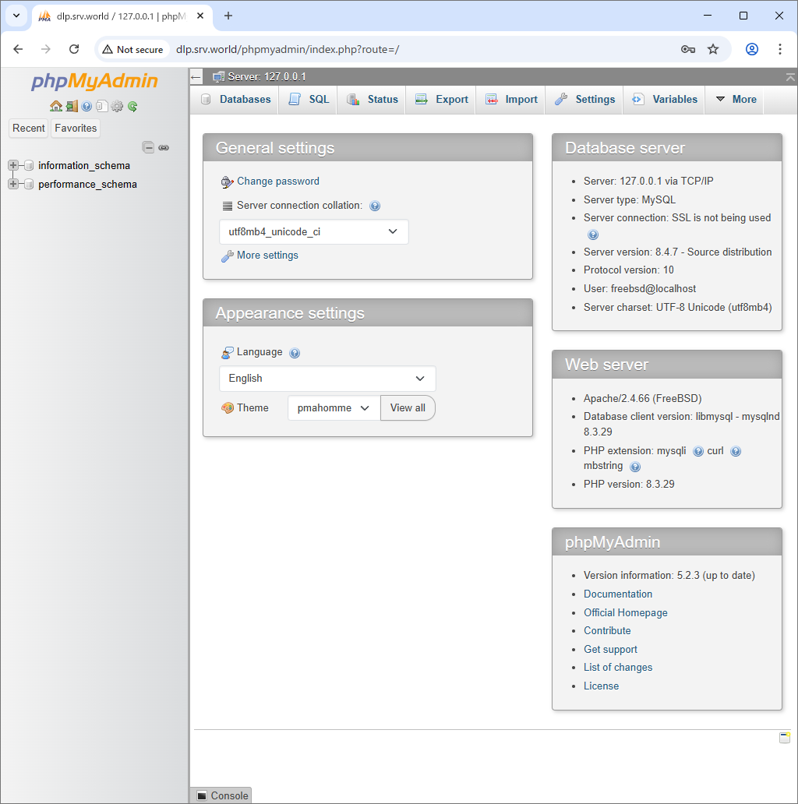798x804 pixels.
Task: Click the information_schema database cylinder icon
Action: pyautogui.click(x=30, y=165)
